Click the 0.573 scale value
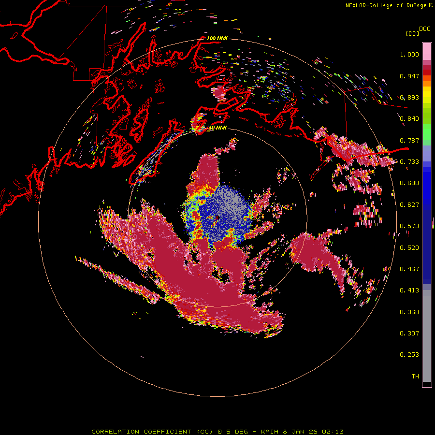The width and height of the screenshot is (435, 435). point(409,226)
